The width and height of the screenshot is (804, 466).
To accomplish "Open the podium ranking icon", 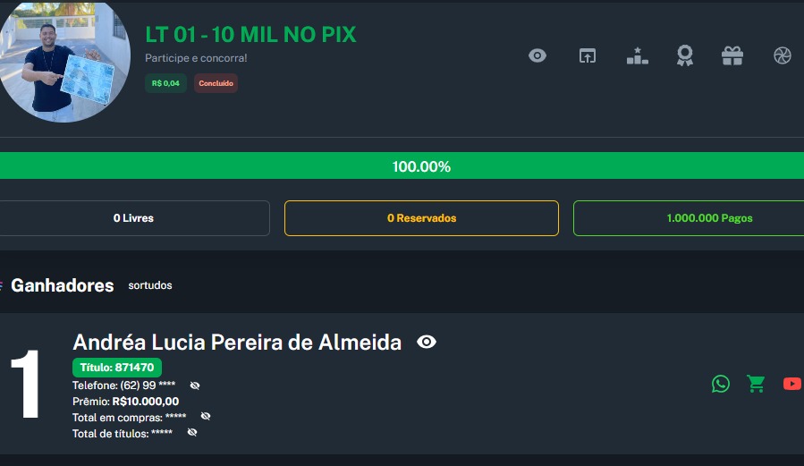I will (638, 55).
